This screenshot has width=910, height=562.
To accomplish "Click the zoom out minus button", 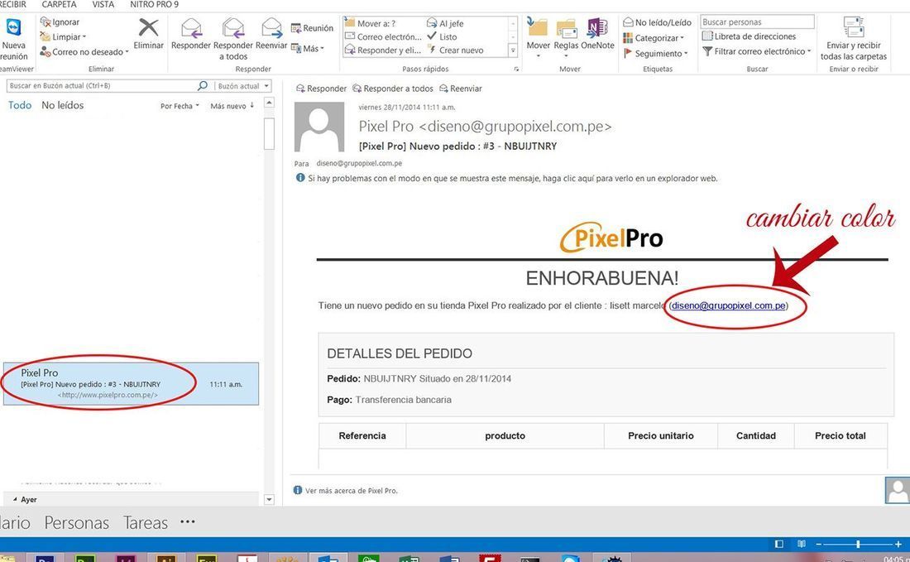I will coord(819,544).
